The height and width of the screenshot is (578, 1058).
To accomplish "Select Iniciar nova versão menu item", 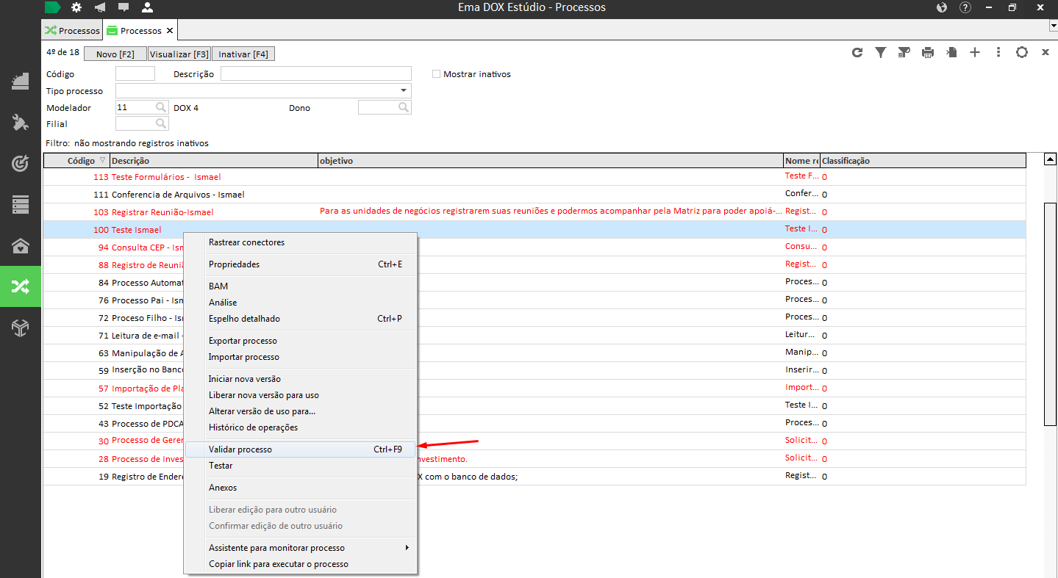I will (x=301, y=379).
